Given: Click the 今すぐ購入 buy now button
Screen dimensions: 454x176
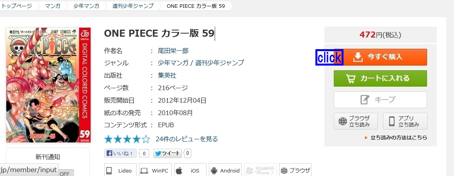Looking at the screenshot, I should point(380,57).
